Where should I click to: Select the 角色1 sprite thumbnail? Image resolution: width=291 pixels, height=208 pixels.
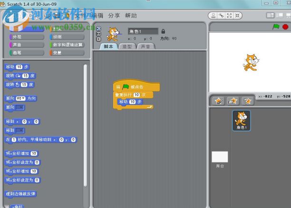[x=241, y=121]
